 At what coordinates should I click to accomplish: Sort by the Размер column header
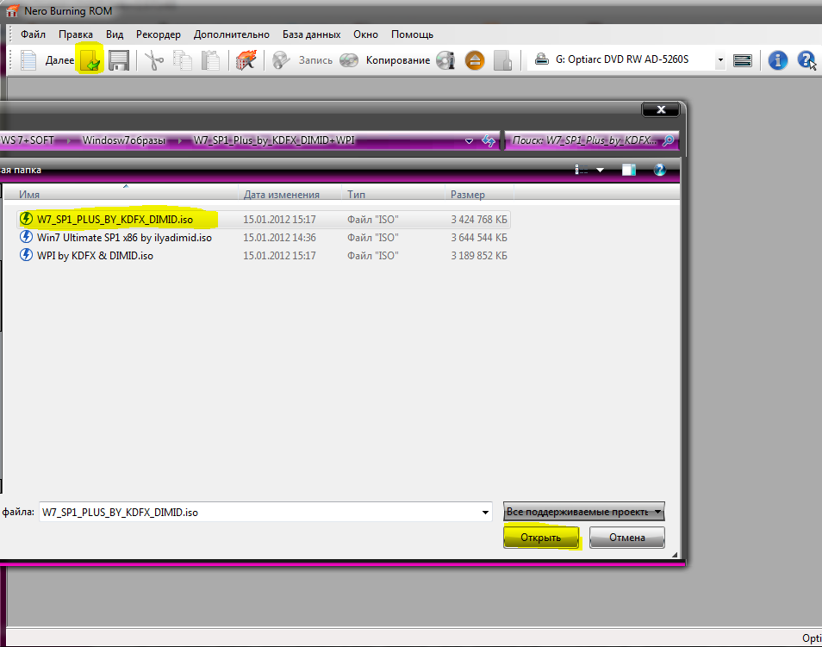tap(479, 195)
